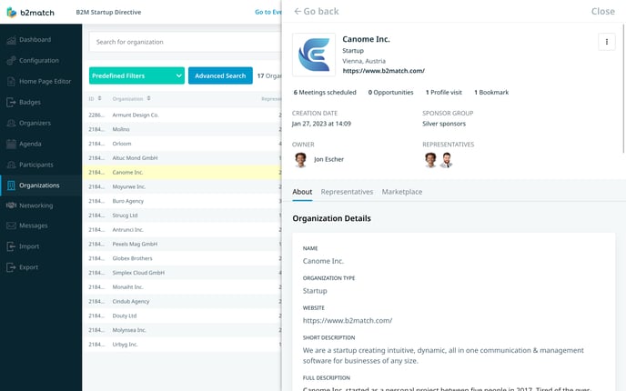Screen dimensions: 626x391
Task: Click owner name Jon Escher
Action: pos(328,160)
